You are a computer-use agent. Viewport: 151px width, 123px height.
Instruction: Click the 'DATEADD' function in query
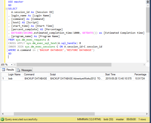(x=17, y=33)
